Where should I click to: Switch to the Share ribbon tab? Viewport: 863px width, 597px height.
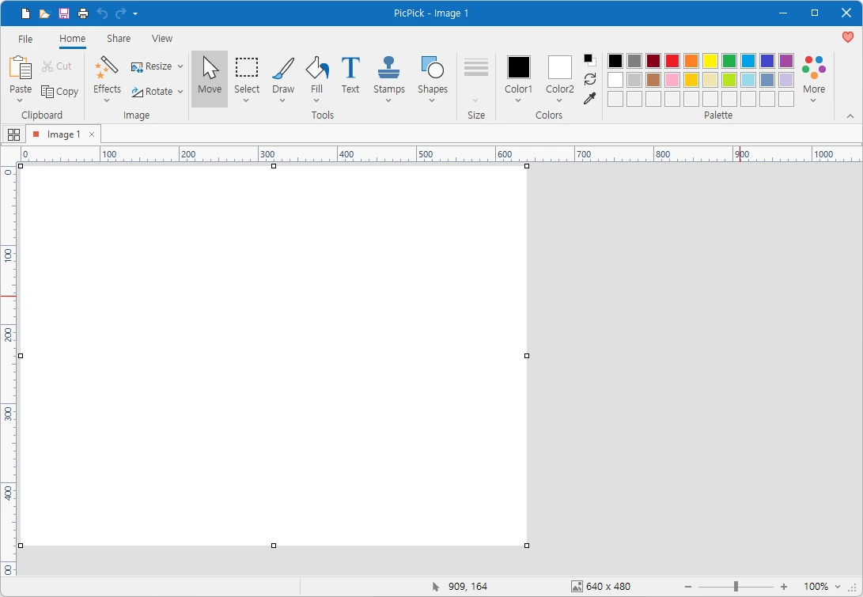pos(118,38)
